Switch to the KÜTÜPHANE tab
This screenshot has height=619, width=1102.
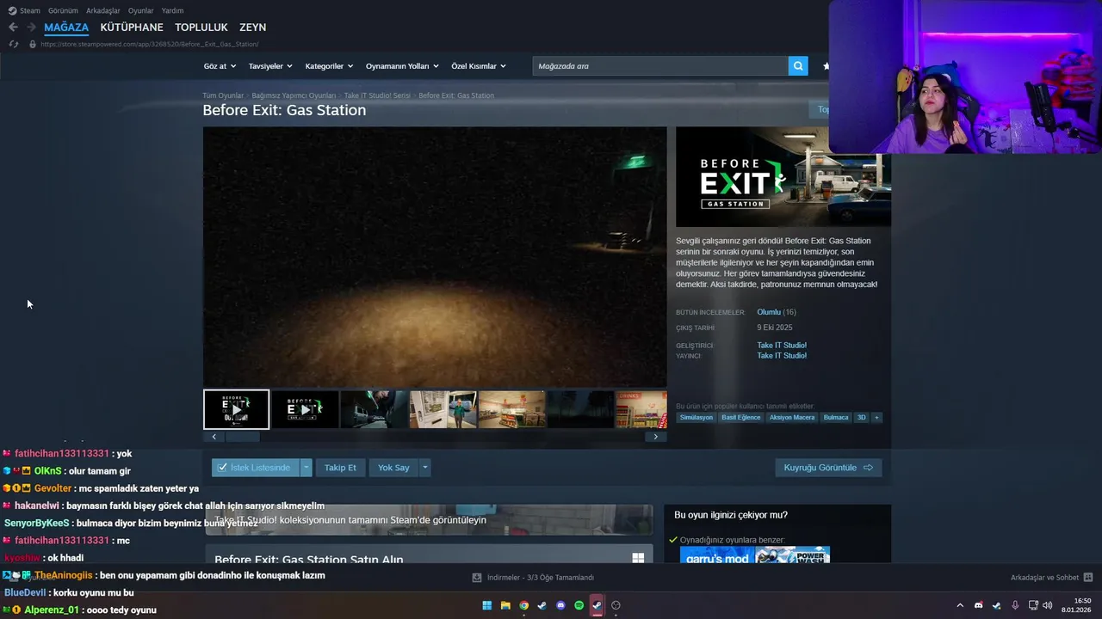[132, 28]
